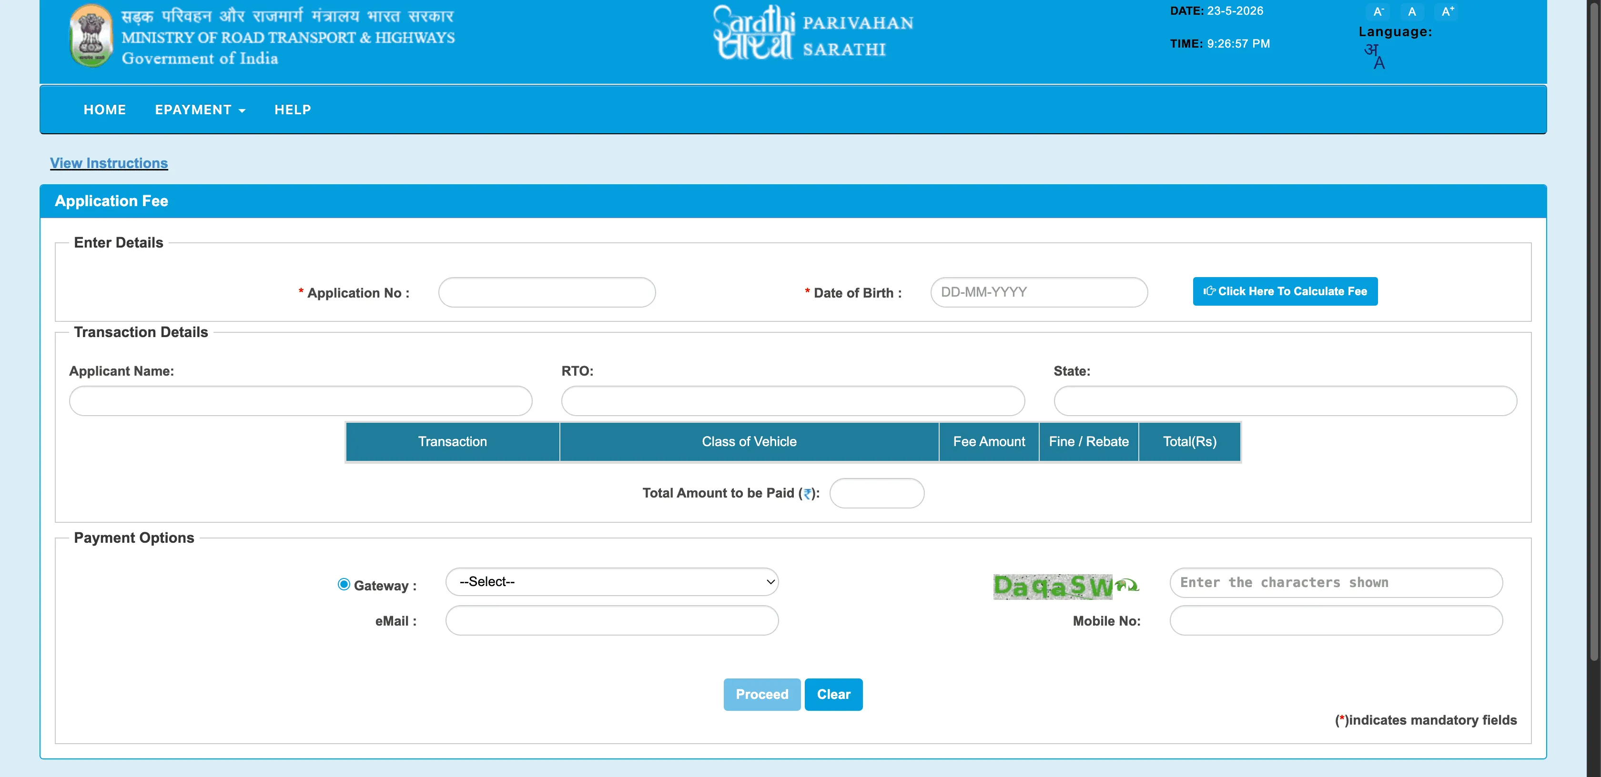
Task: Focus the Date of Birth field
Action: pos(1039,292)
